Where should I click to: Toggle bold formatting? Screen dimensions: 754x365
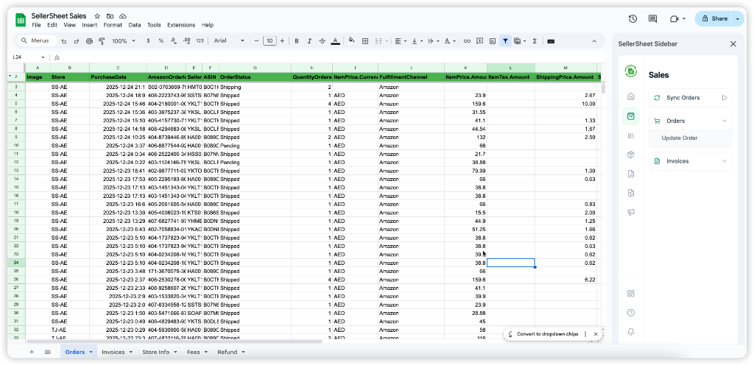(x=297, y=41)
